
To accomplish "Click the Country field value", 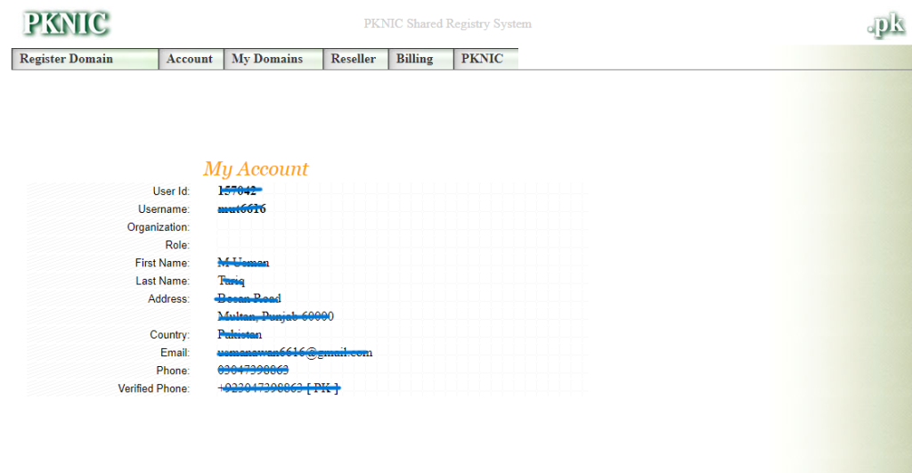I will pos(240,335).
